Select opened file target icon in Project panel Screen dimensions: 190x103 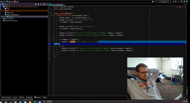point(36,4)
